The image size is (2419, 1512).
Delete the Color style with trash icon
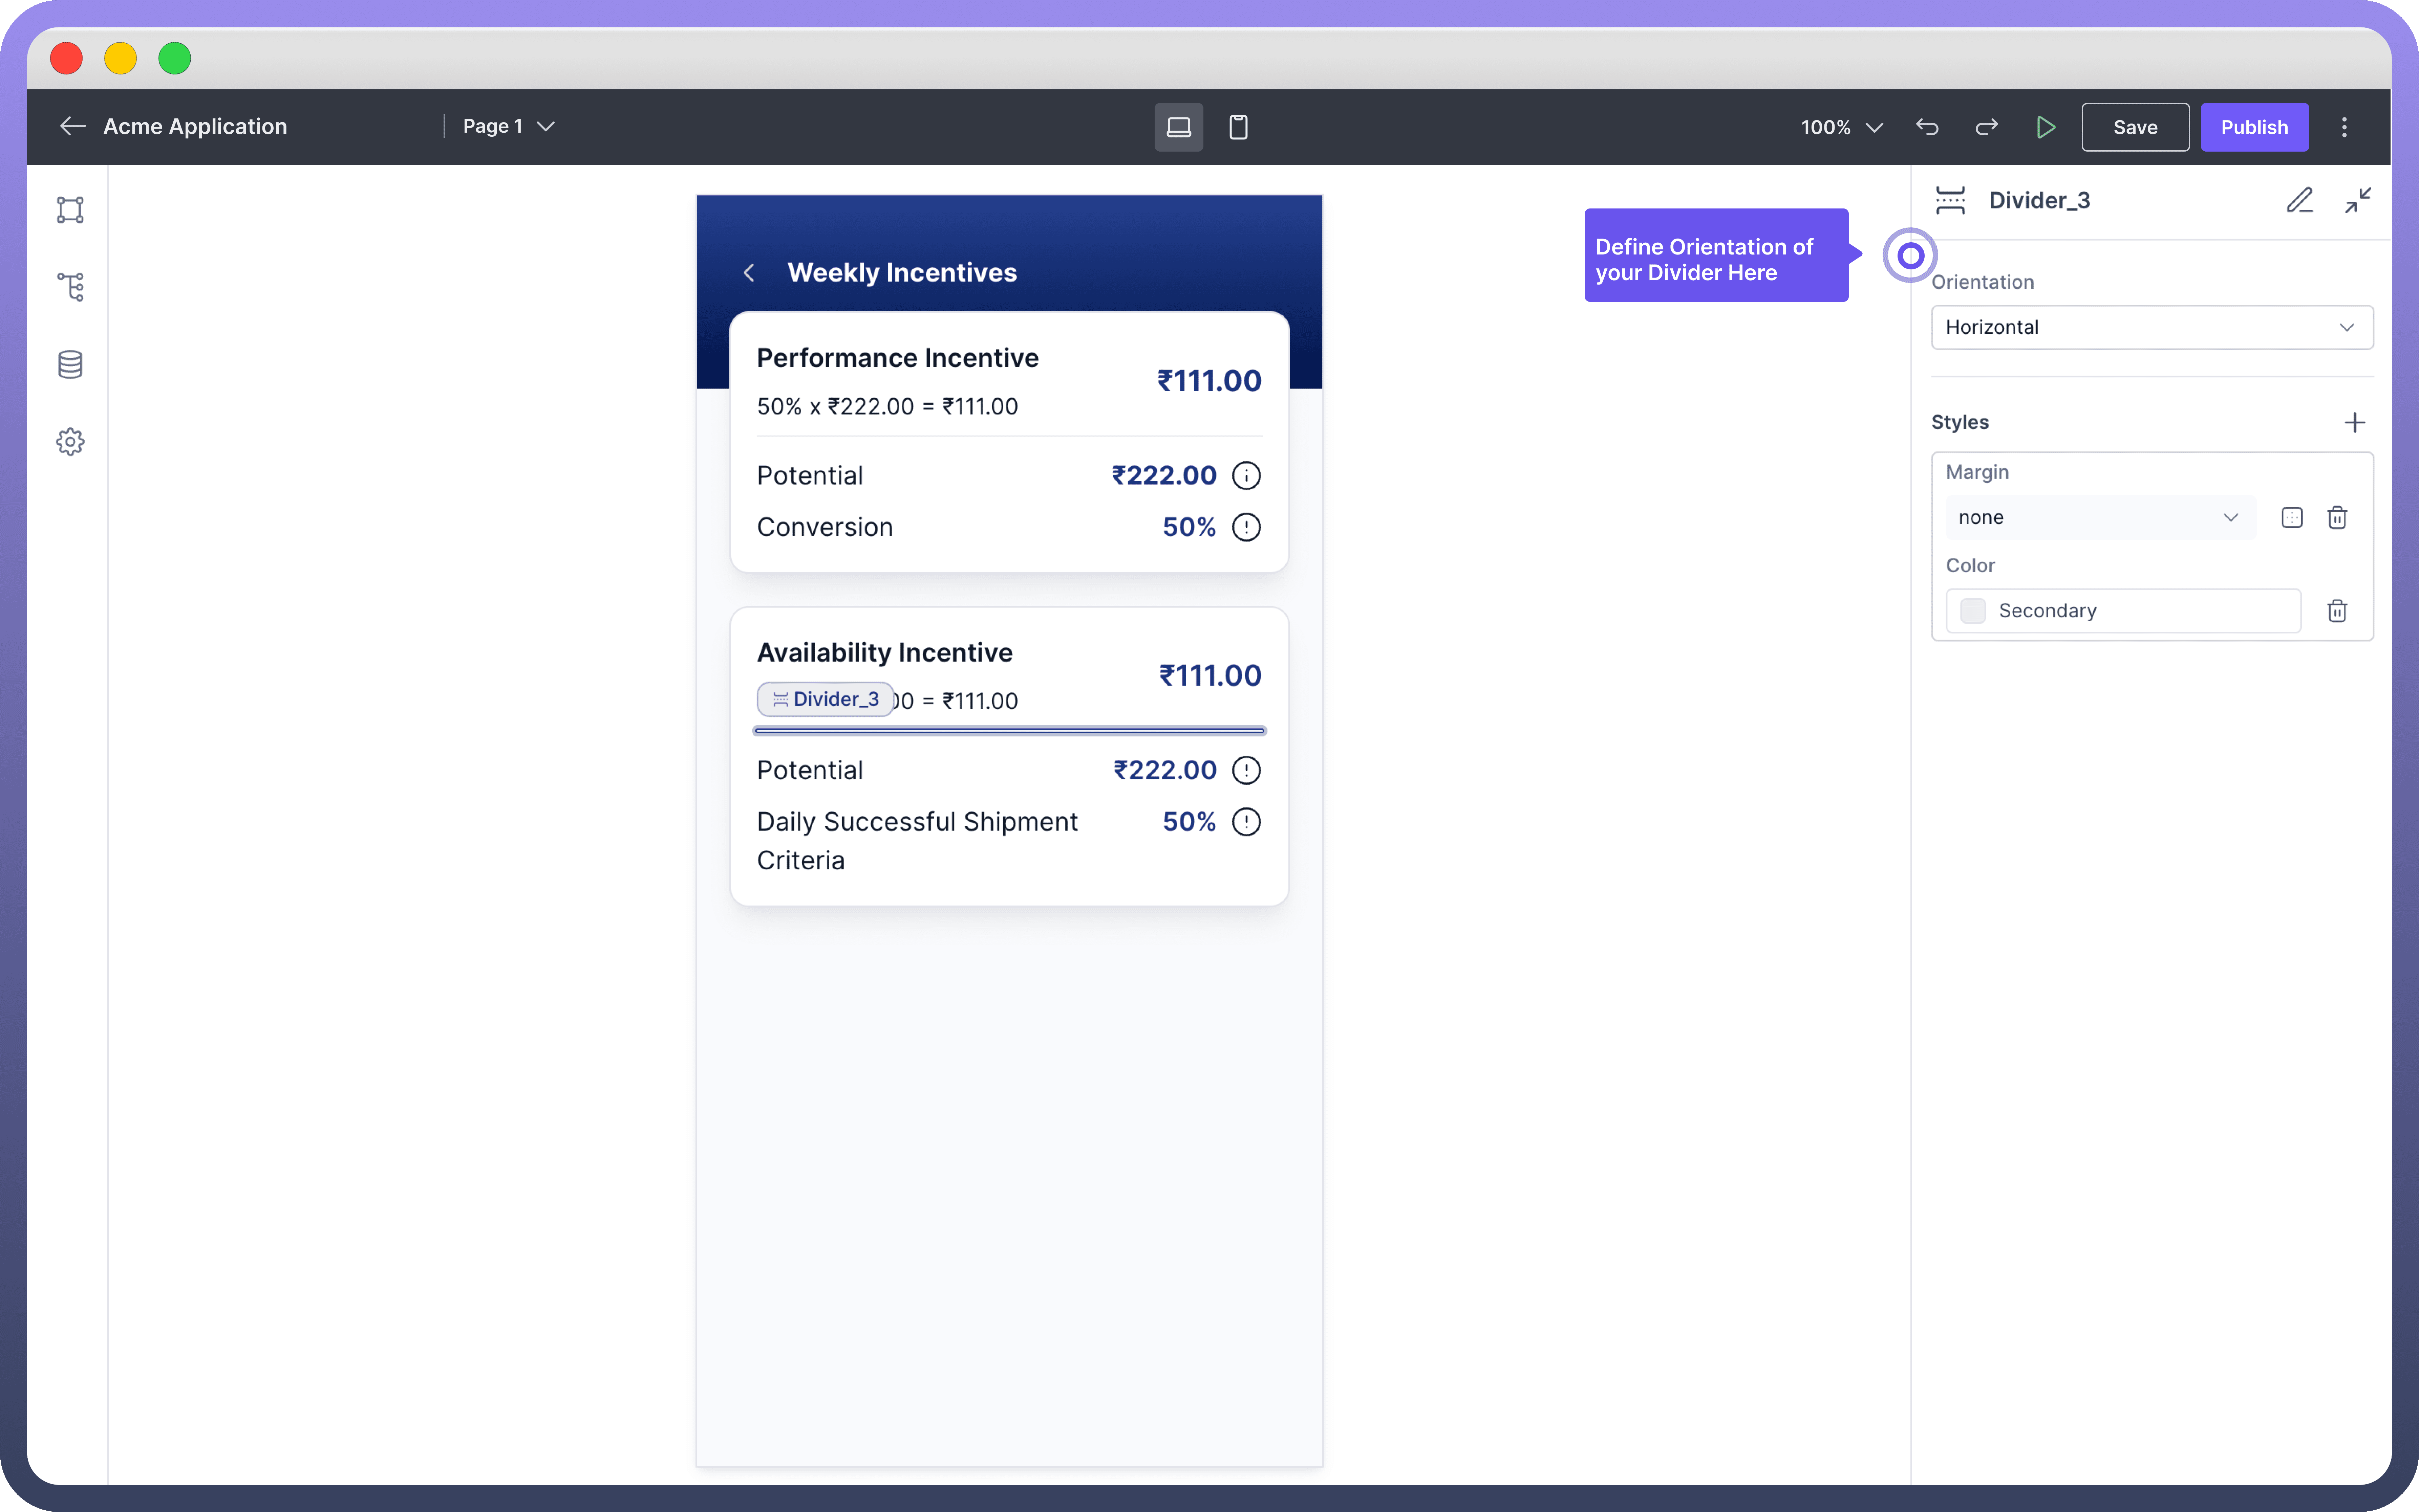click(2337, 611)
